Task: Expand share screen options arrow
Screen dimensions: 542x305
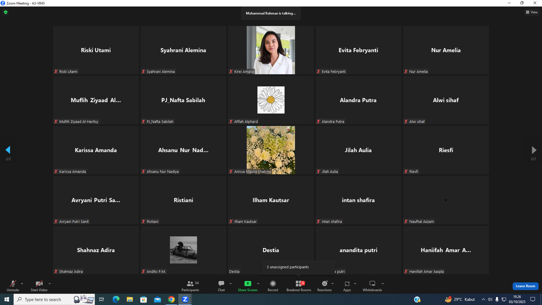Action: pyautogui.click(x=258, y=284)
